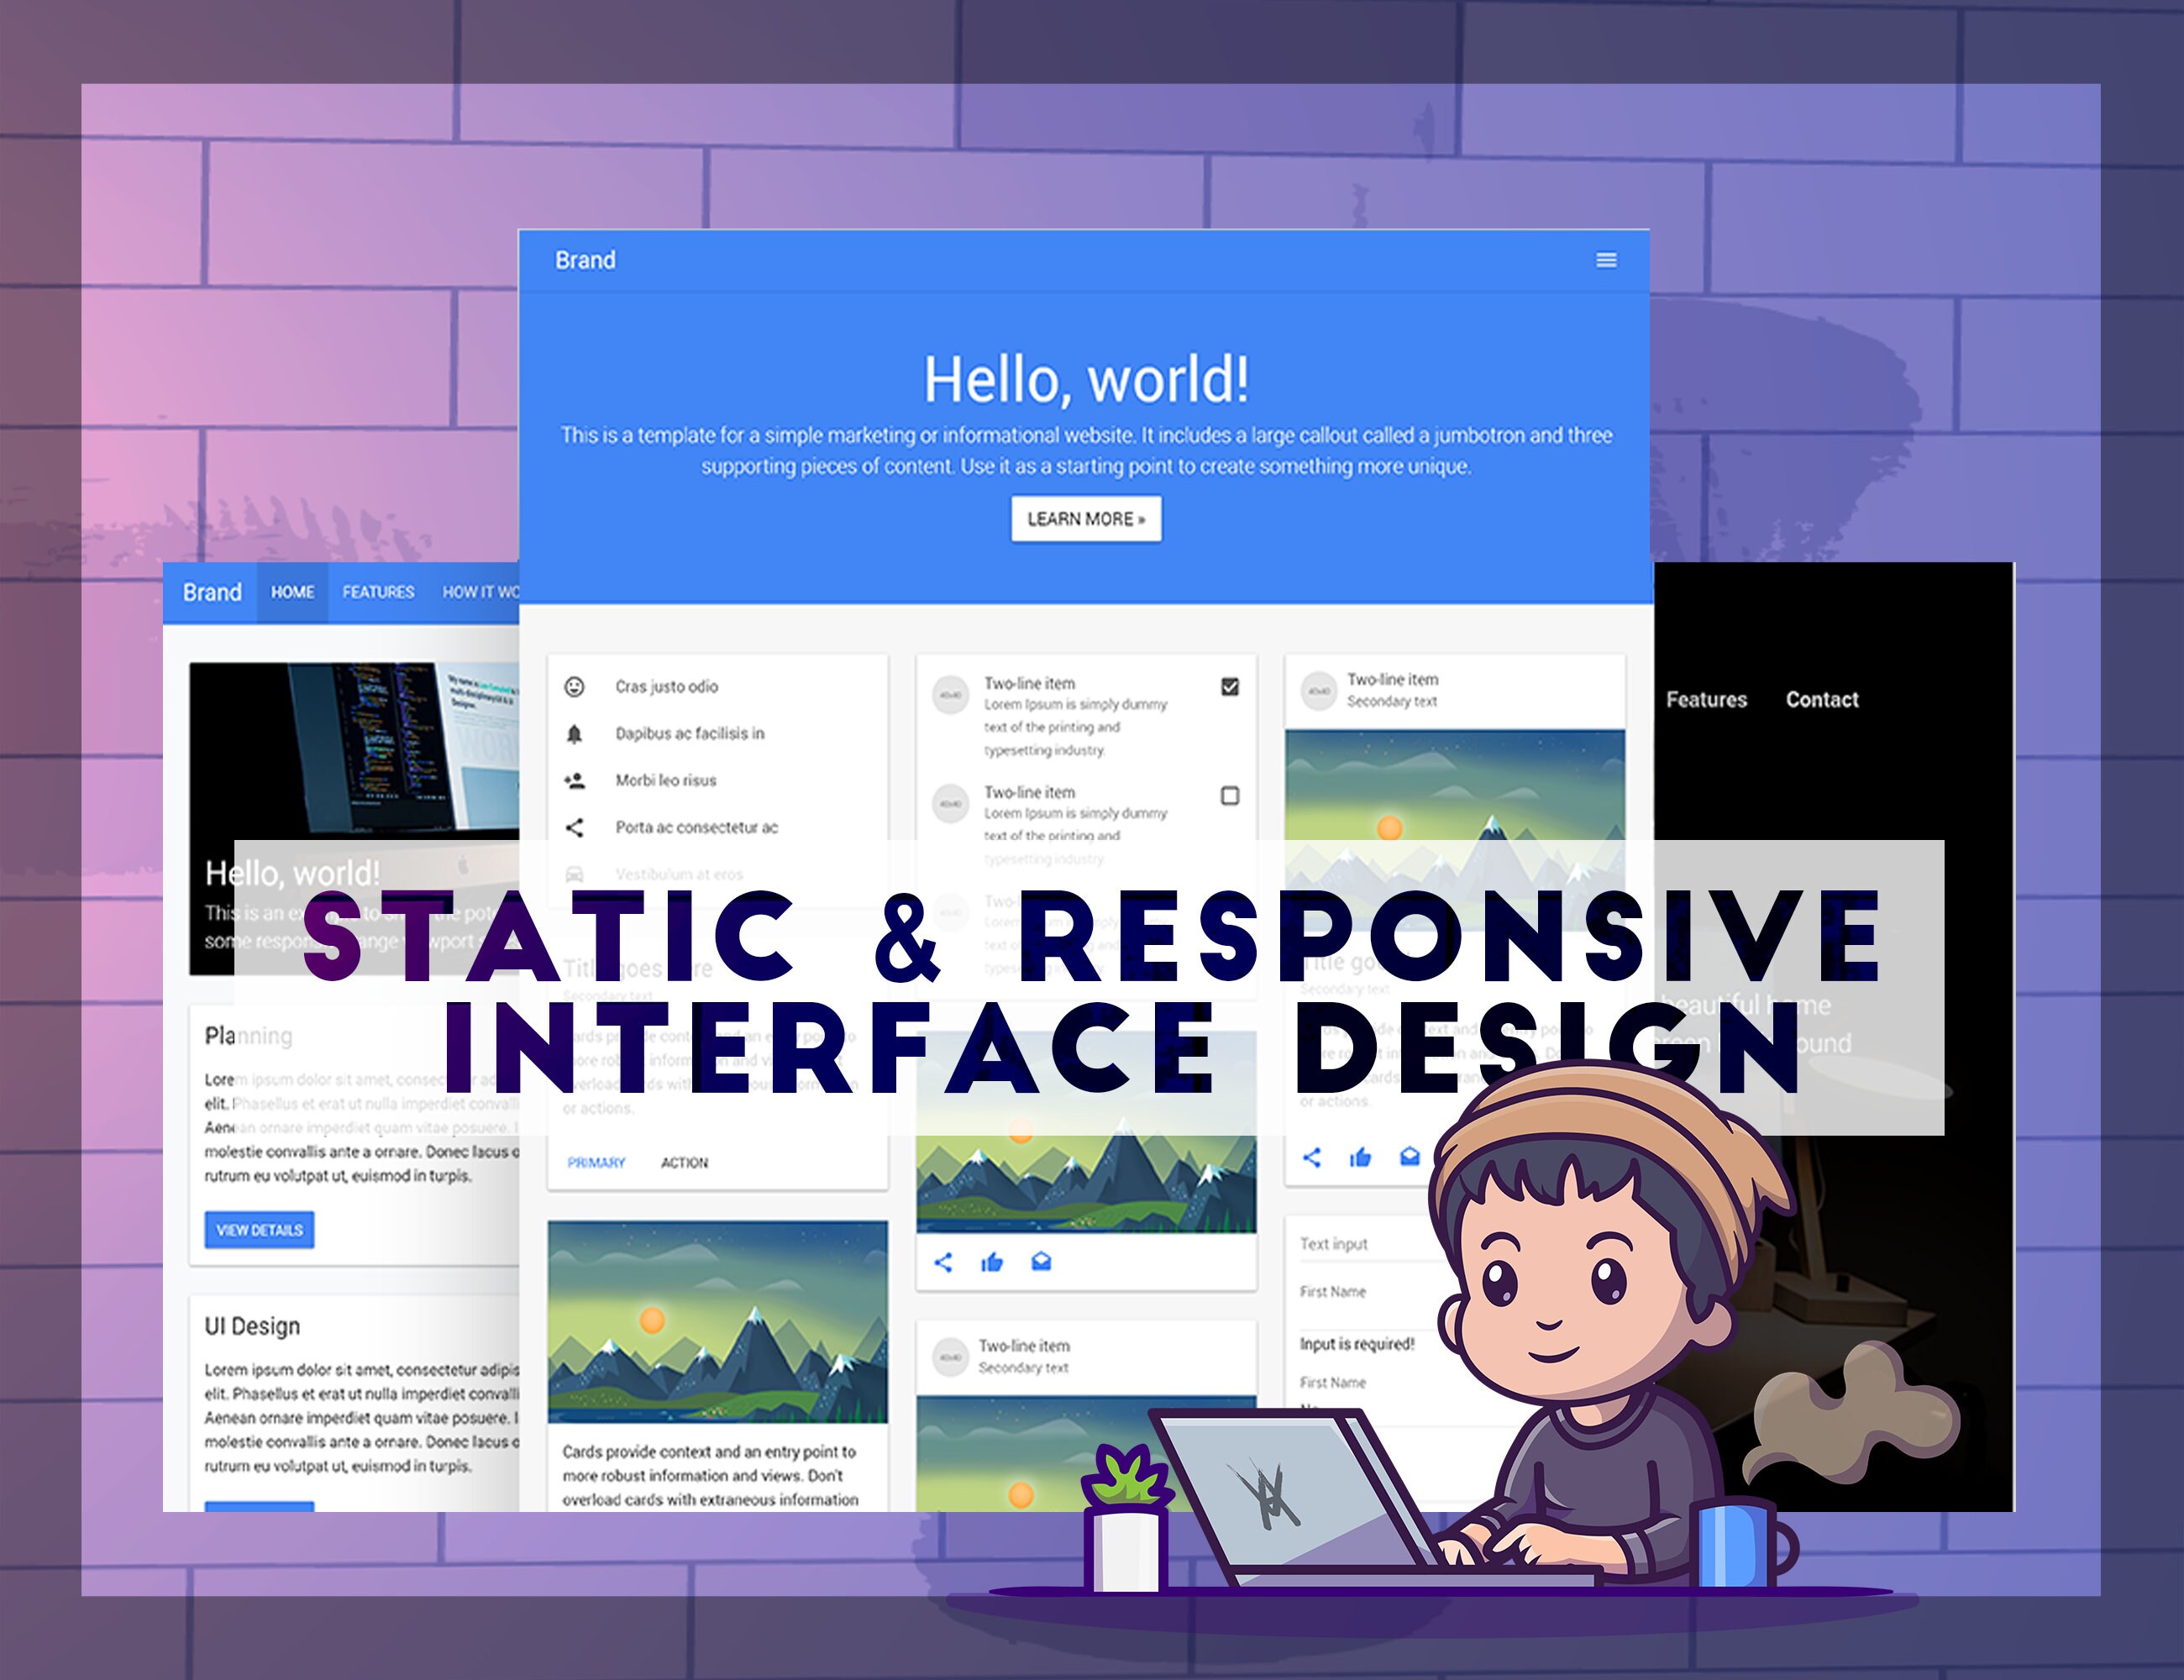Click the envelope icon under the mountain card
The image size is (2184, 1680).
[1041, 1262]
